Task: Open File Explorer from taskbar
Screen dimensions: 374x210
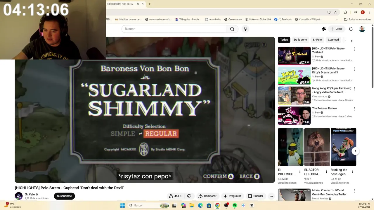Action: point(192,205)
